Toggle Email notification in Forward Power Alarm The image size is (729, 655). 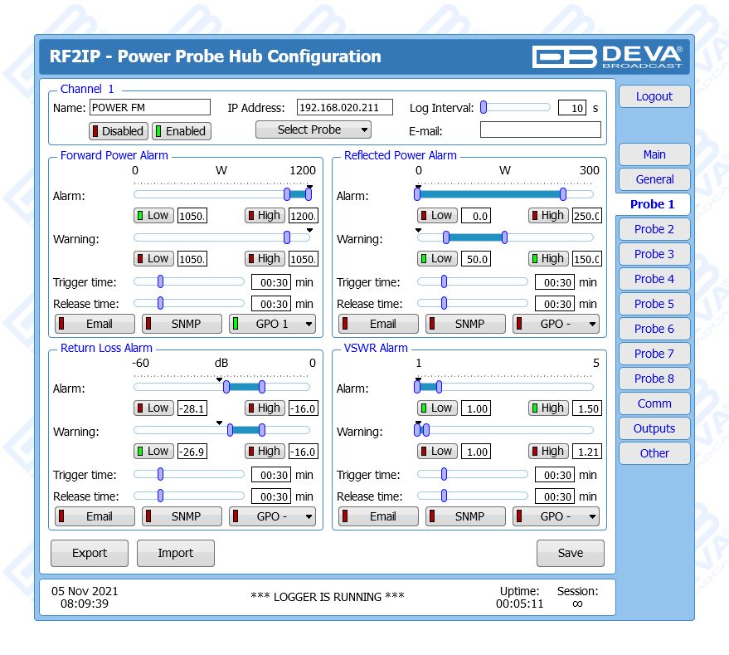(95, 324)
